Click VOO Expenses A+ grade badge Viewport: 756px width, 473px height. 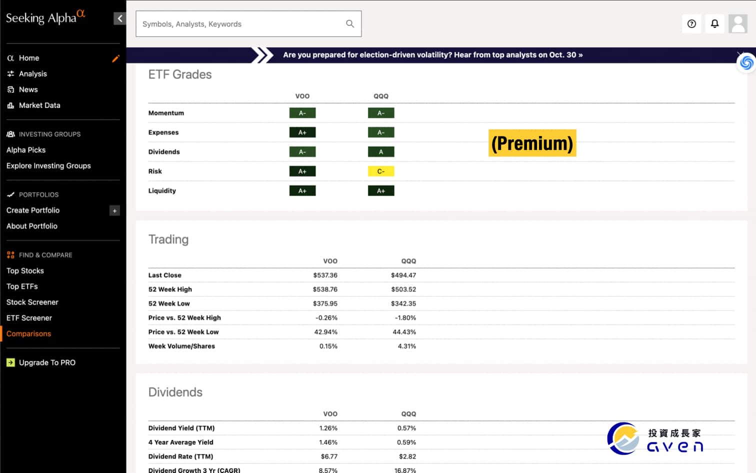tap(302, 132)
